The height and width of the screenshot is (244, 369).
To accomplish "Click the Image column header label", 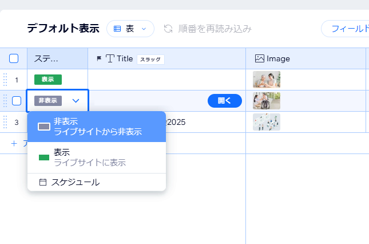I will (x=278, y=58).
